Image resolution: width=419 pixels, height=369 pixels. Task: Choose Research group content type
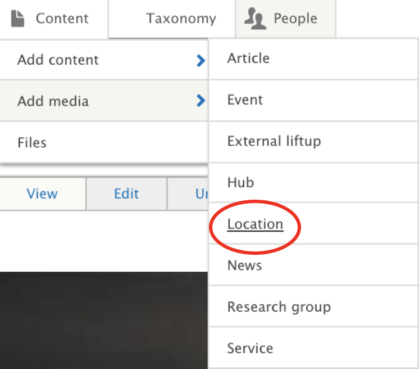point(279,307)
